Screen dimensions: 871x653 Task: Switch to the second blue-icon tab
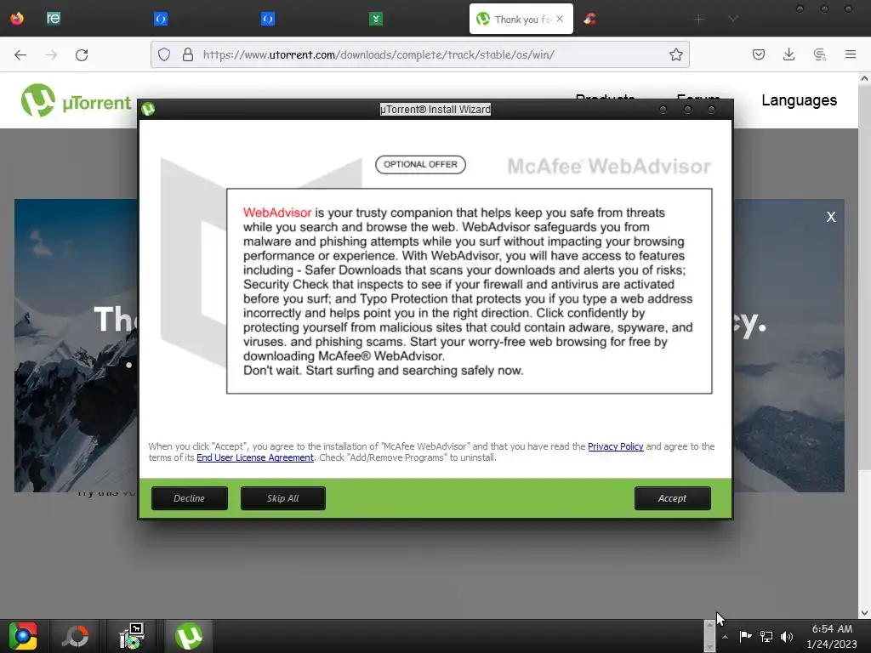pos(268,19)
